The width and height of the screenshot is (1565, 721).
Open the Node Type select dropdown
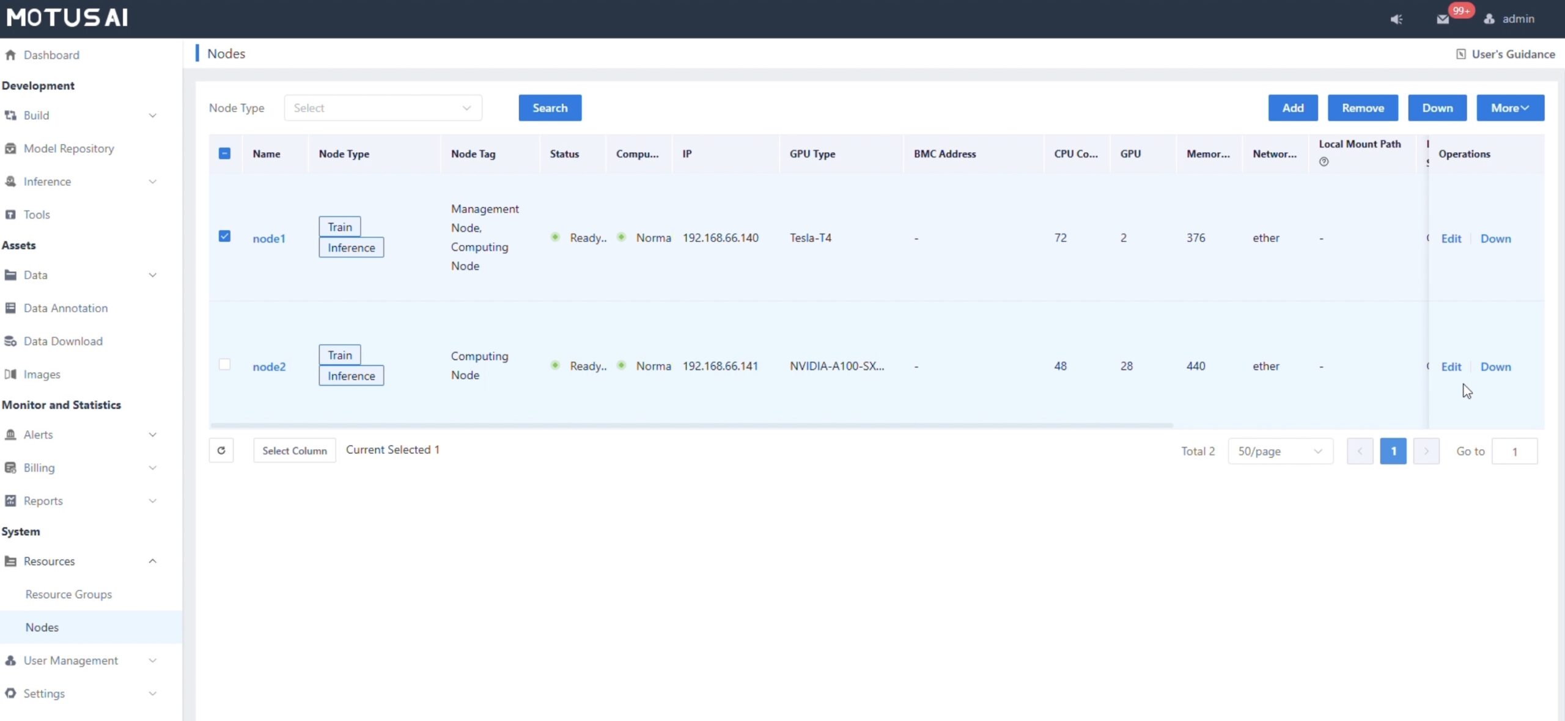(383, 108)
